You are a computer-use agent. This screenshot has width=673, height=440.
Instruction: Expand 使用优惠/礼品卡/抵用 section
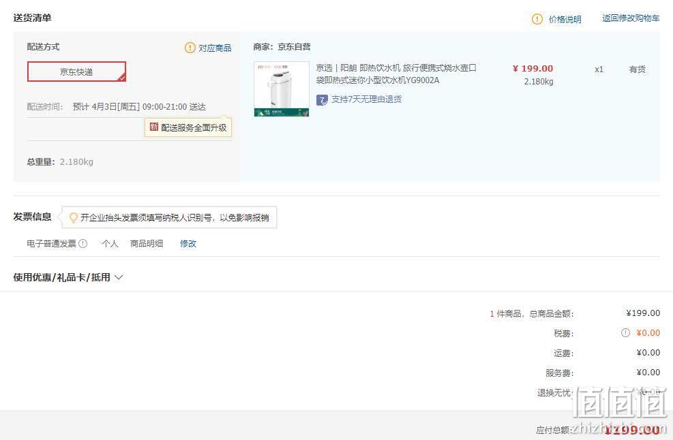[x=68, y=277]
